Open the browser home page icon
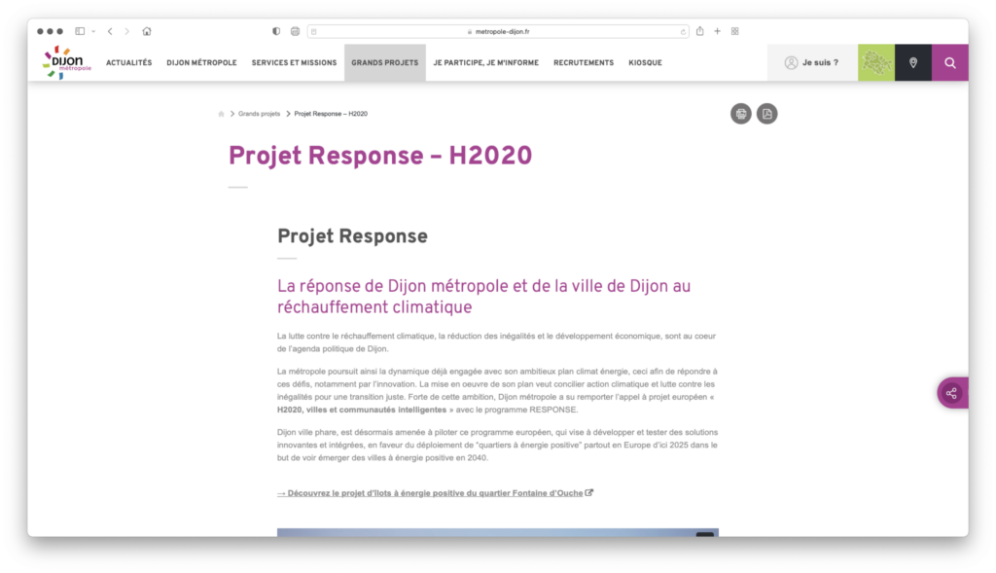This screenshot has height=573, width=996. point(147,31)
